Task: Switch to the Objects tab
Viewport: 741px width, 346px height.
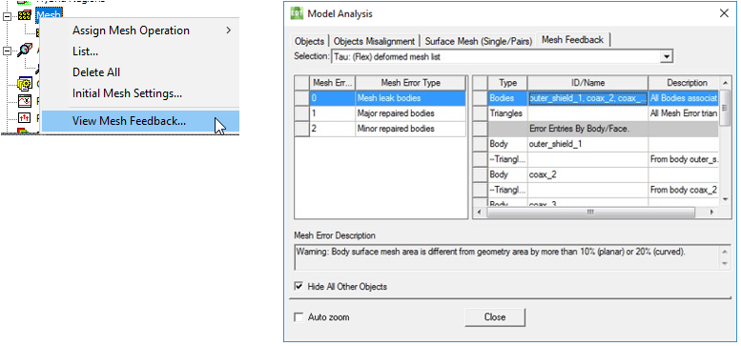Action: tap(310, 41)
